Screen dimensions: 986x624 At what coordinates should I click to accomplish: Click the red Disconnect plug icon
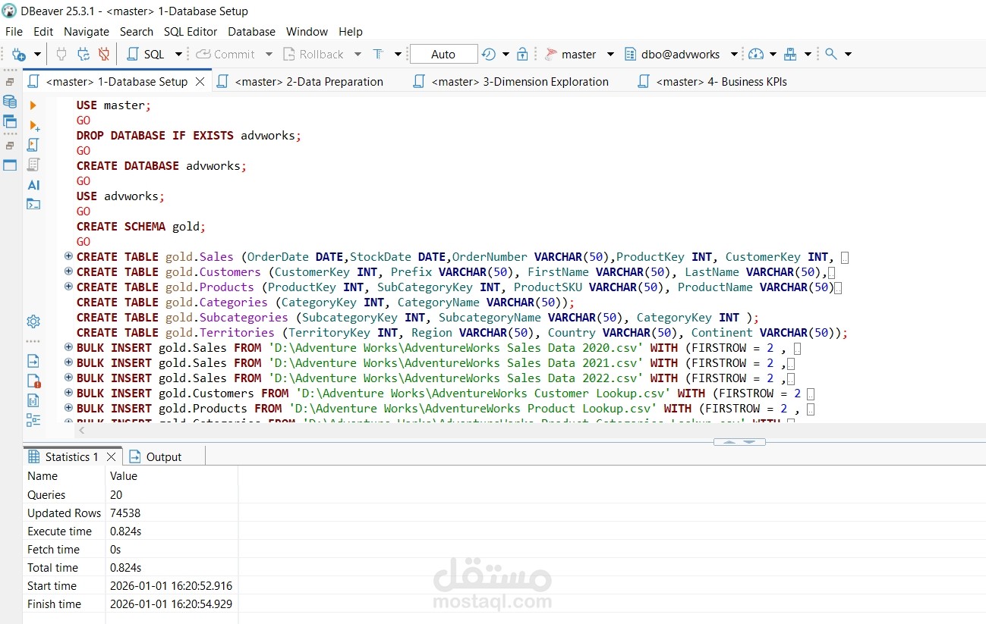pyautogui.click(x=104, y=54)
